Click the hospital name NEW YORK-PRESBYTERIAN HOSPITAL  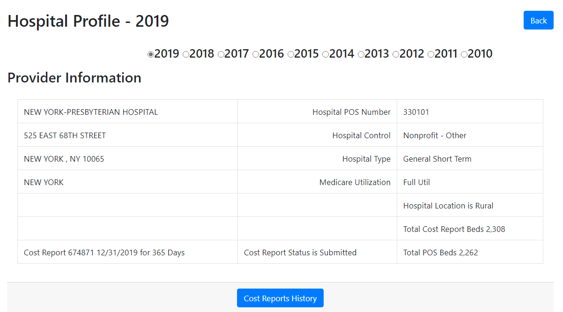click(91, 112)
